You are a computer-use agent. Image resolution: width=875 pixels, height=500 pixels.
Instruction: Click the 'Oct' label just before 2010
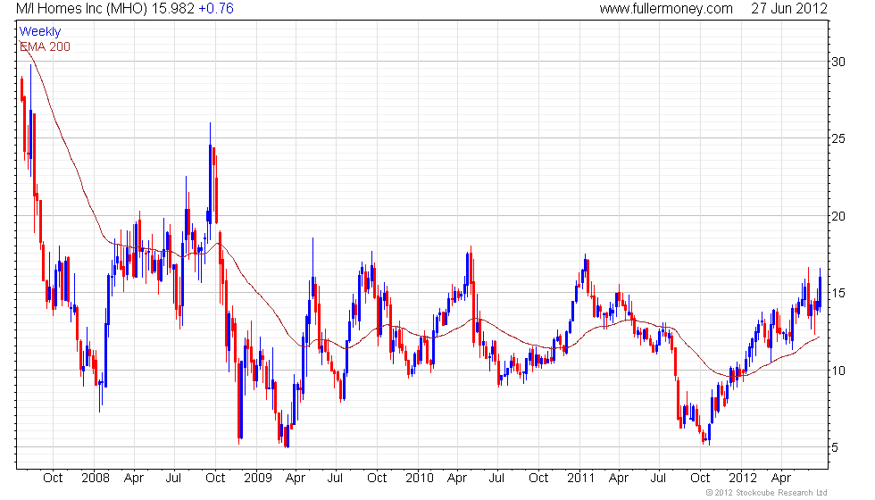[377, 478]
